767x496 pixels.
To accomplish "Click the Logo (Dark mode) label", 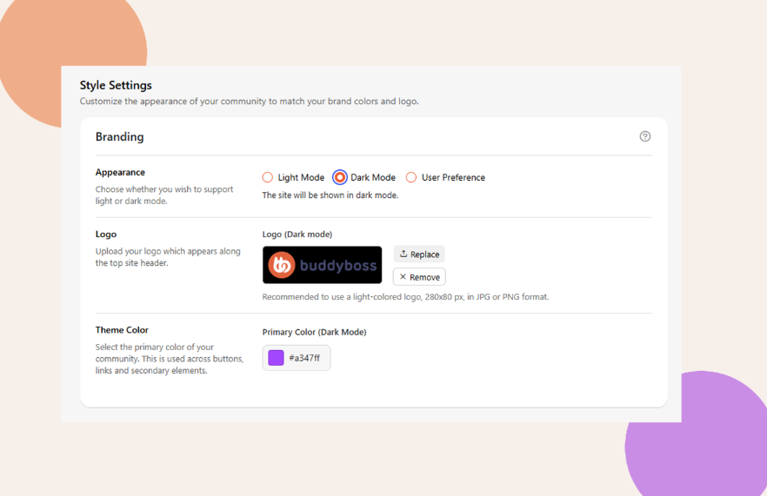I will (x=297, y=234).
